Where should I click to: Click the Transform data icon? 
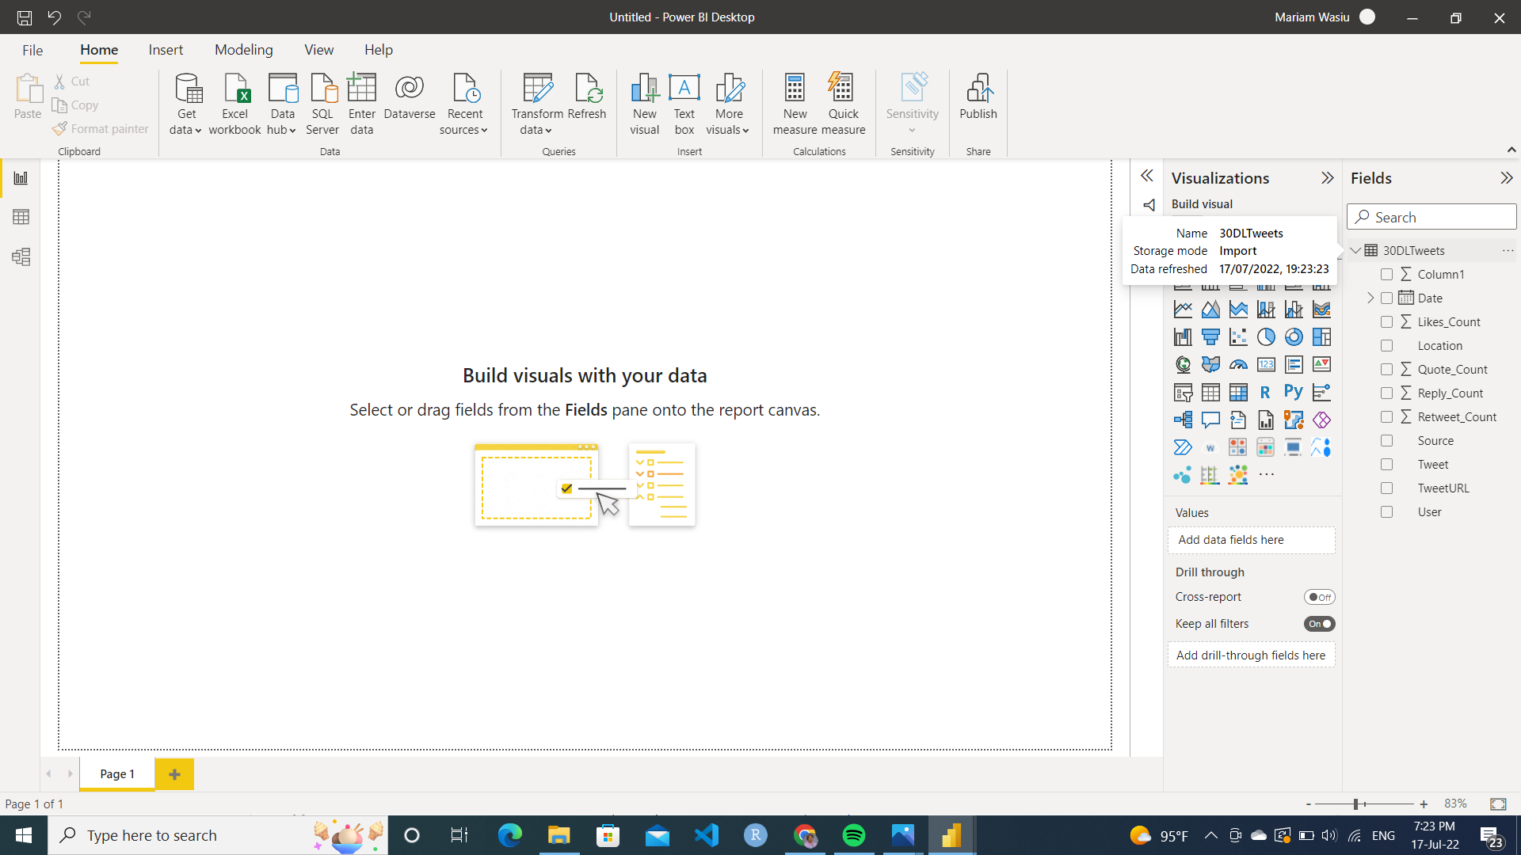coord(537,89)
